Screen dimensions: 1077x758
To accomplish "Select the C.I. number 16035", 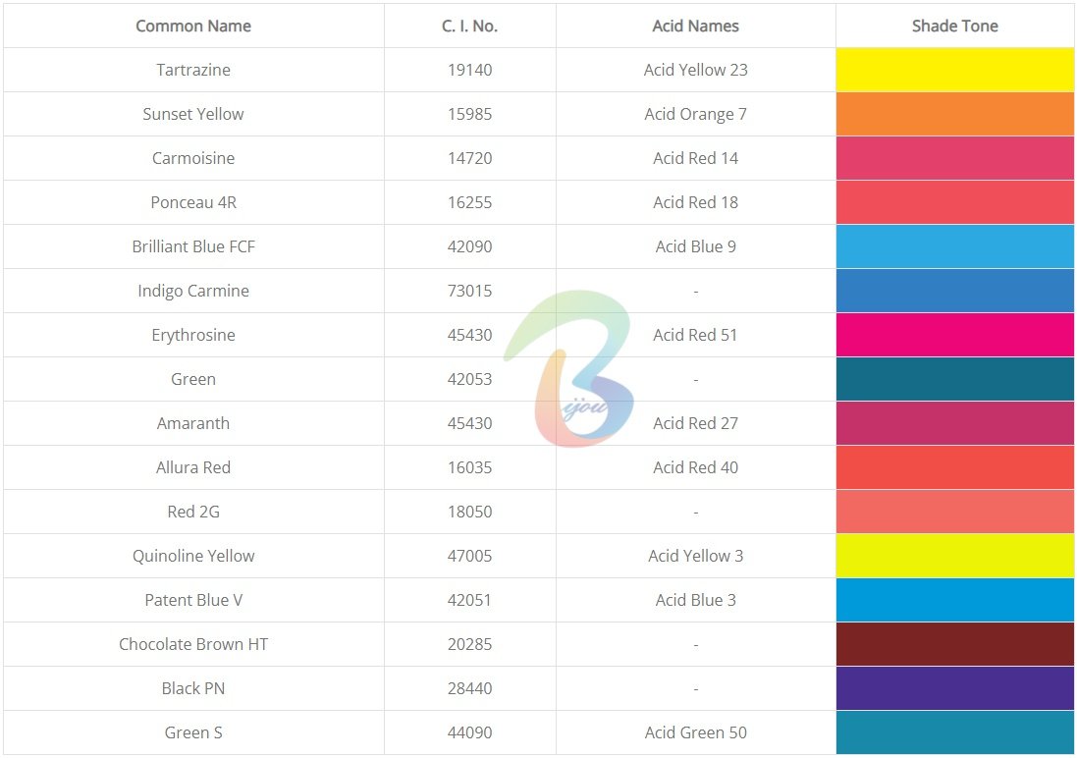I will click(x=470, y=467).
